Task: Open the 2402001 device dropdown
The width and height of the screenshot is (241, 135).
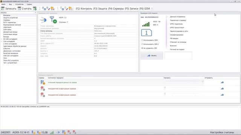Action: point(35,13)
